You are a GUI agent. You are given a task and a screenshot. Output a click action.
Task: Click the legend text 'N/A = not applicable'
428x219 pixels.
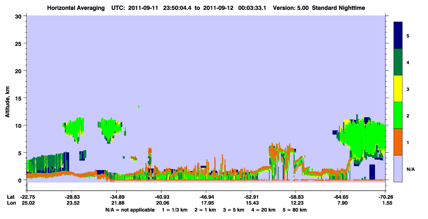pyautogui.click(x=130, y=210)
